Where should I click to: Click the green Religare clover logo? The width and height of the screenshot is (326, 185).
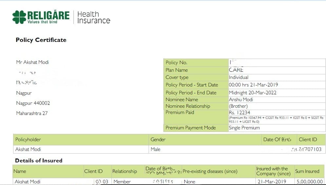pyautogui.click(x=19, y=17)
